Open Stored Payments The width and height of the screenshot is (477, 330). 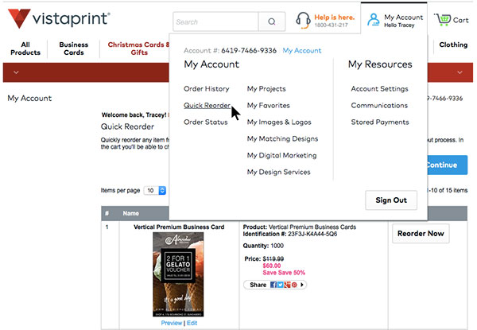click(380, 122)
